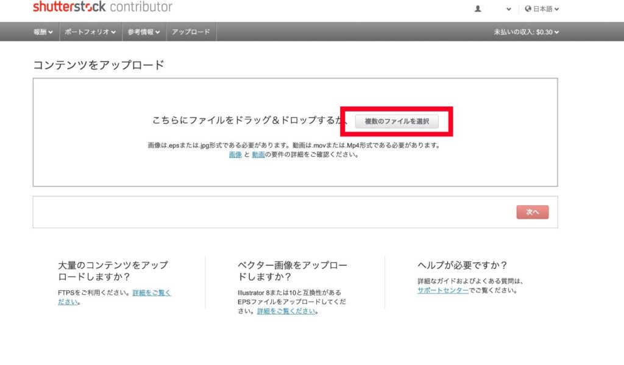Click the red 次へ button
624x365 pixels.
[x=533, y=212]
